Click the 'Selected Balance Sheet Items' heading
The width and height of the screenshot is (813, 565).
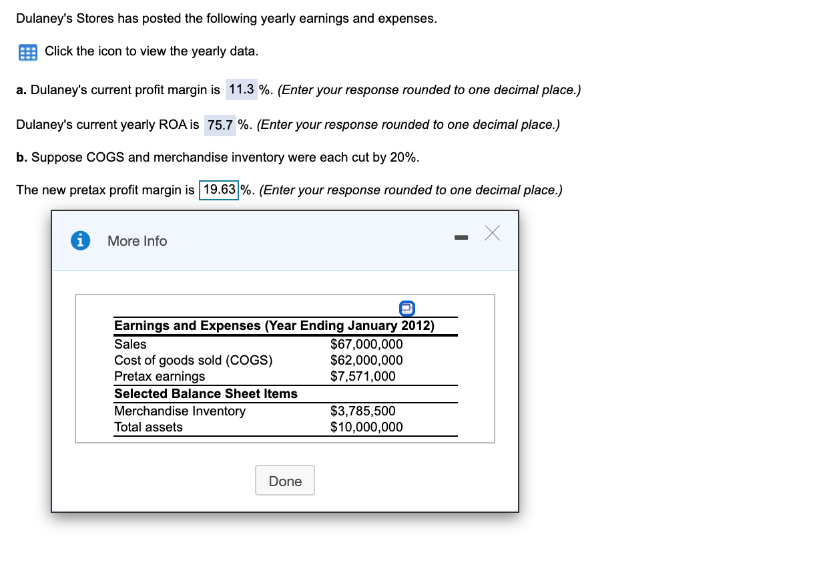pos(206,394)
